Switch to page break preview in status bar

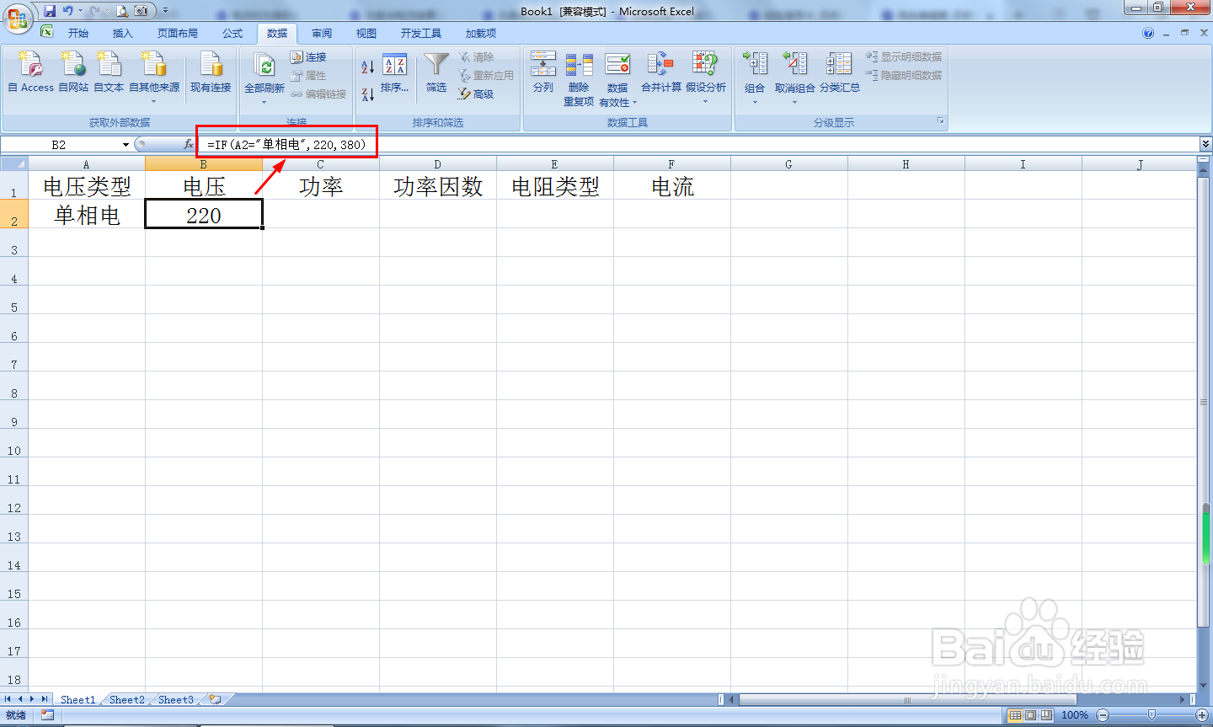click(1046, 715)
